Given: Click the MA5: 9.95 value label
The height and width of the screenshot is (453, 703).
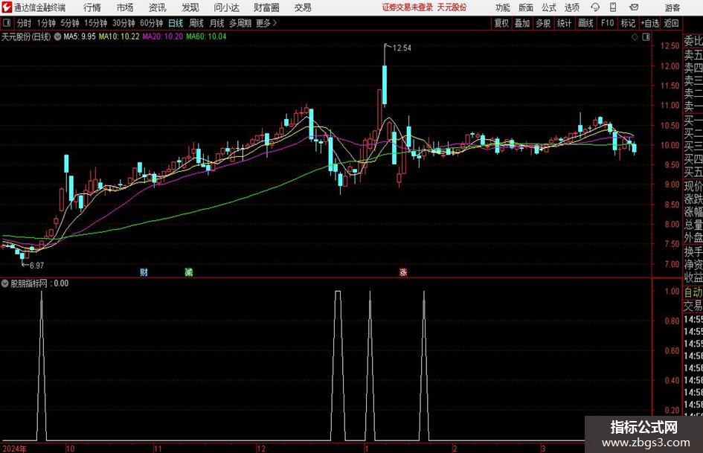Looking at the screenshot, I should pyautogui.click(x=80, y=36).
